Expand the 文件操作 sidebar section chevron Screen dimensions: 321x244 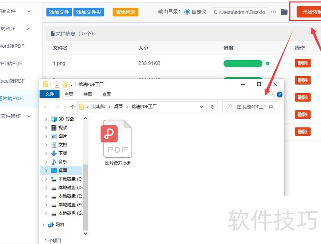tap(29, 116)
